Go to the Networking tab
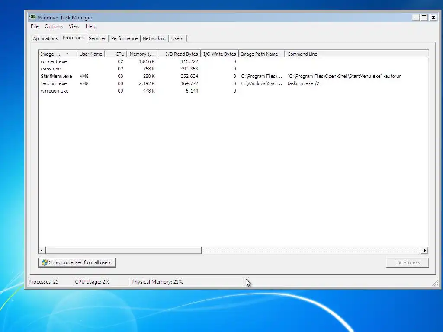443x332 pixels. click(x=154, y=38)
